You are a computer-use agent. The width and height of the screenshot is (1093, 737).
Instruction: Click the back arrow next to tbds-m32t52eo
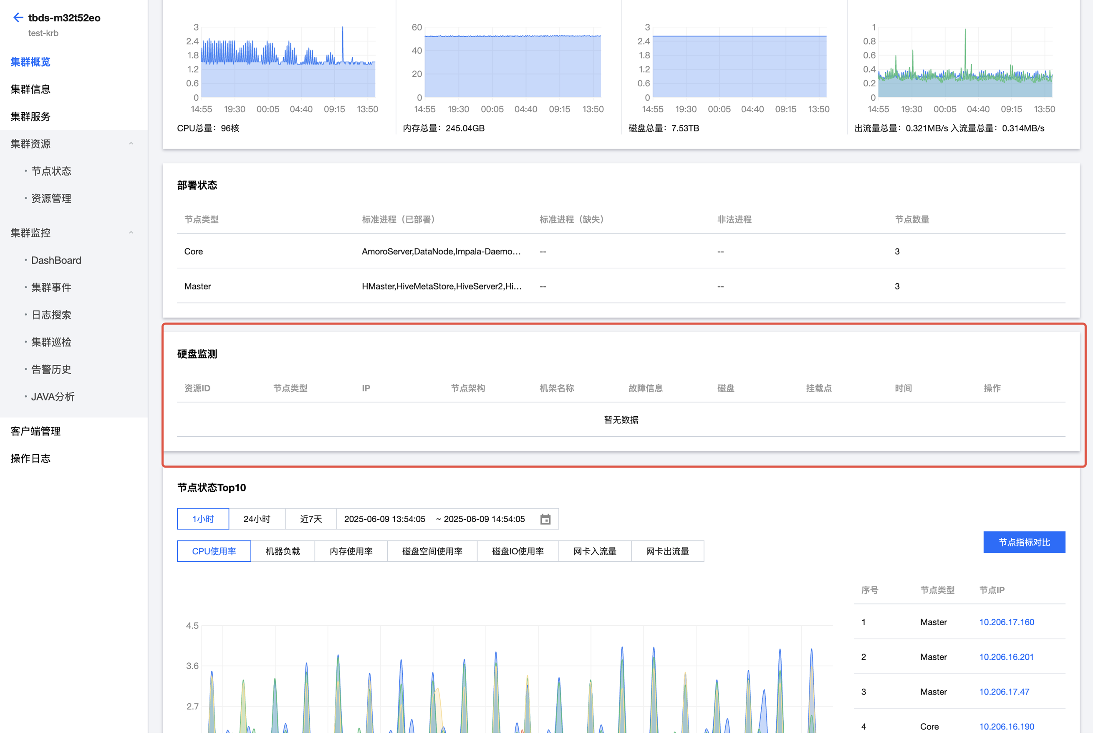click(18, 18)
